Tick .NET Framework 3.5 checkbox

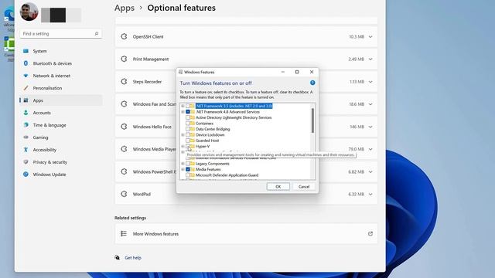click(188, 107)
